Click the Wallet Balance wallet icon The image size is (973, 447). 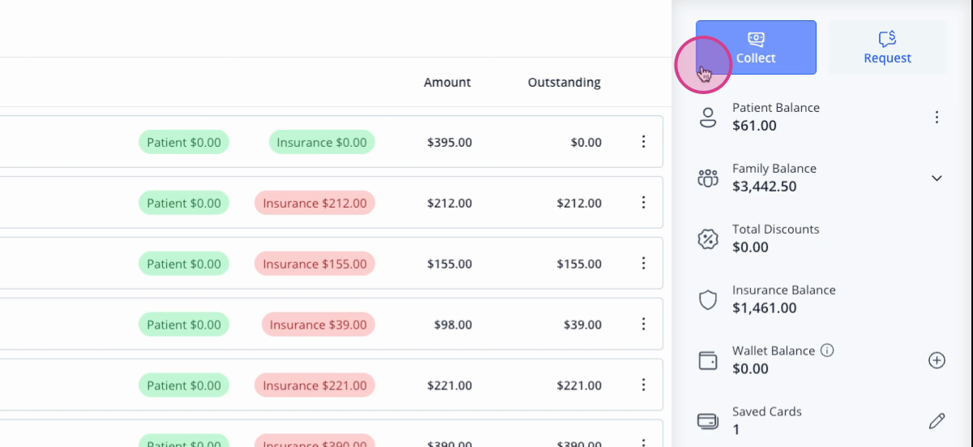click(708, 361)
